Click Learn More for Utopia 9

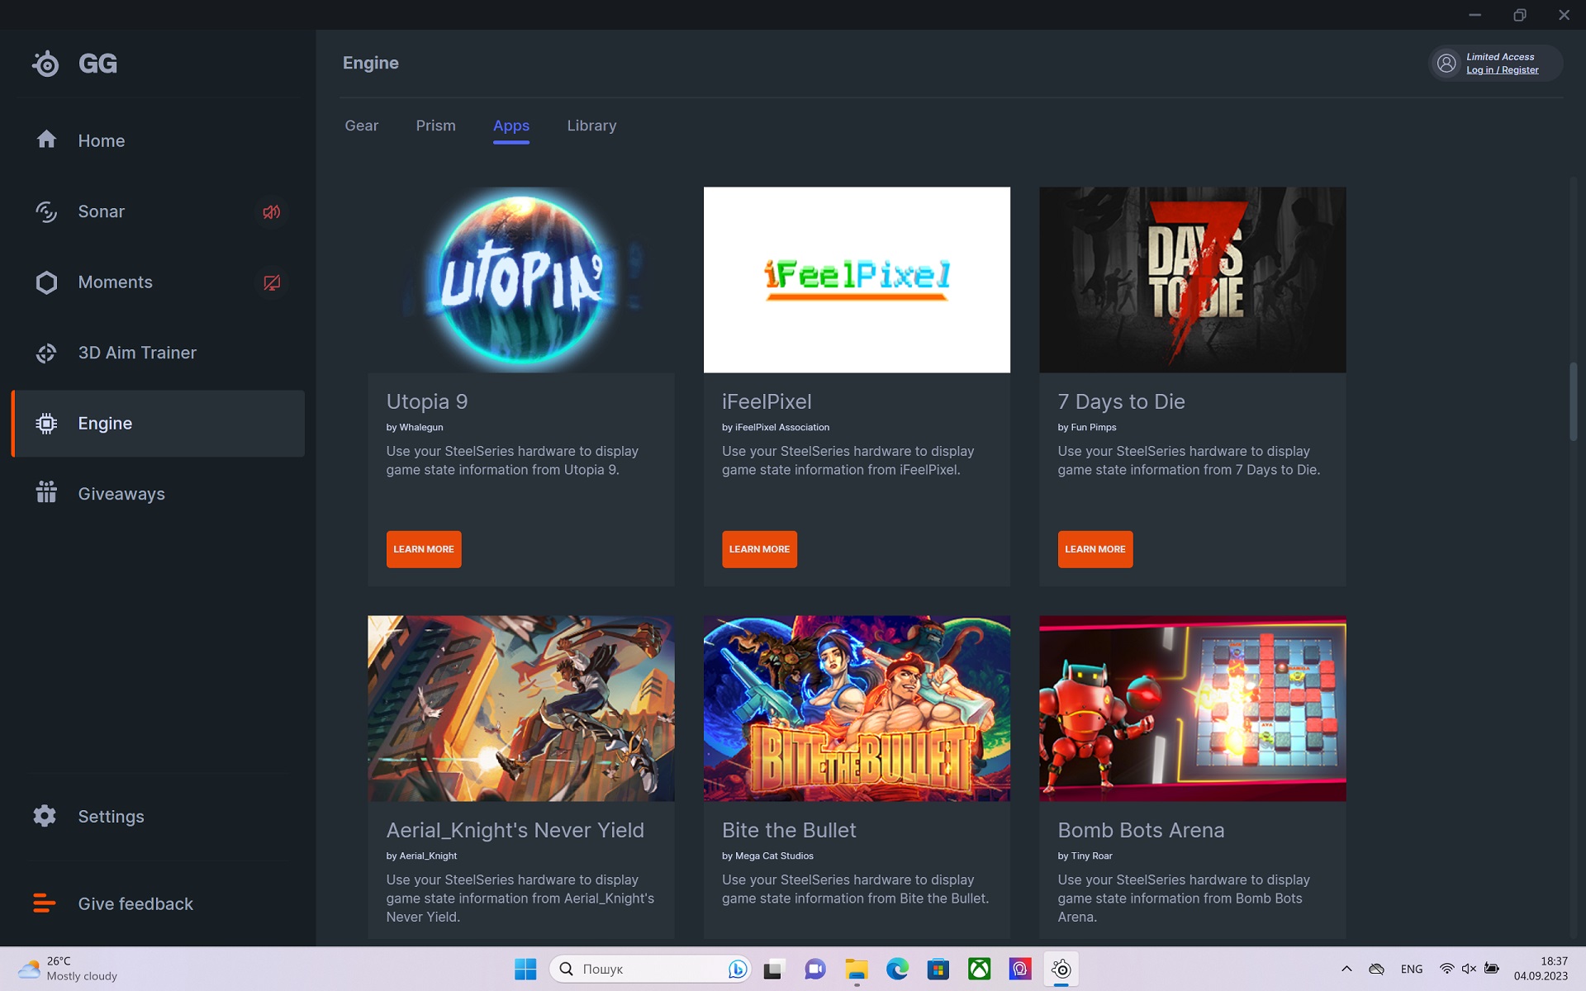pyautogui.click(x=424, y=549)
